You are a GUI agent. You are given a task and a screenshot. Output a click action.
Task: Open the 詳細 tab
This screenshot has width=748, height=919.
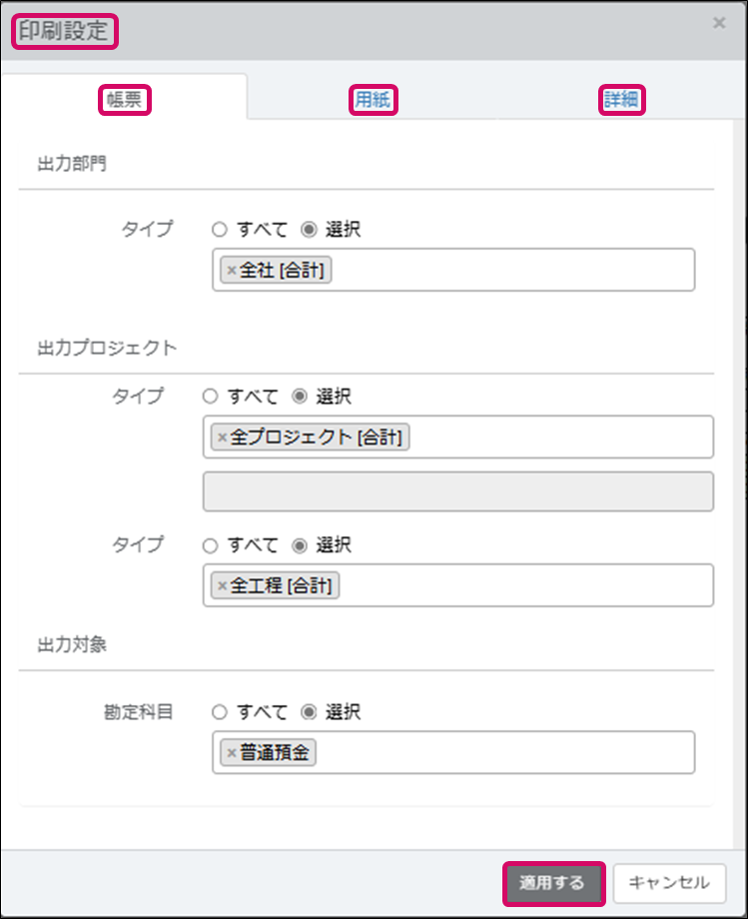point(621,100)
